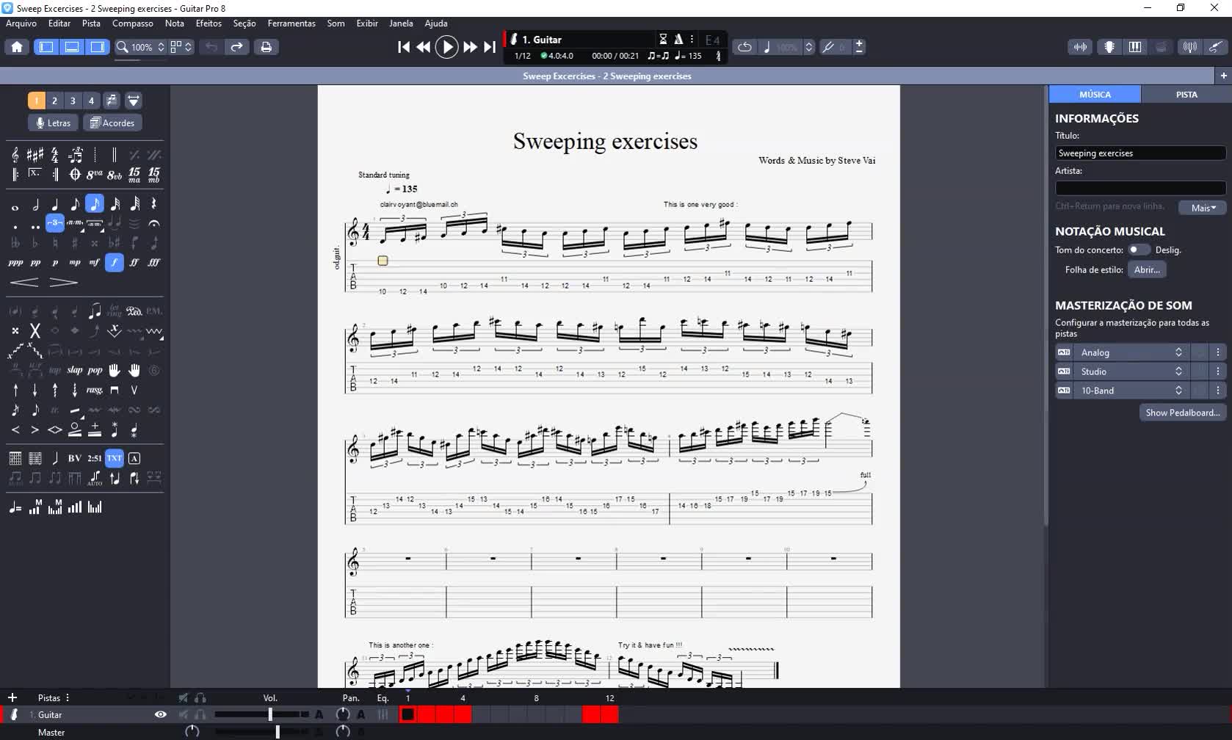The image size is (1232, 740).
Task: Toggle left panel visibility
Action: (x=46, y=47)
